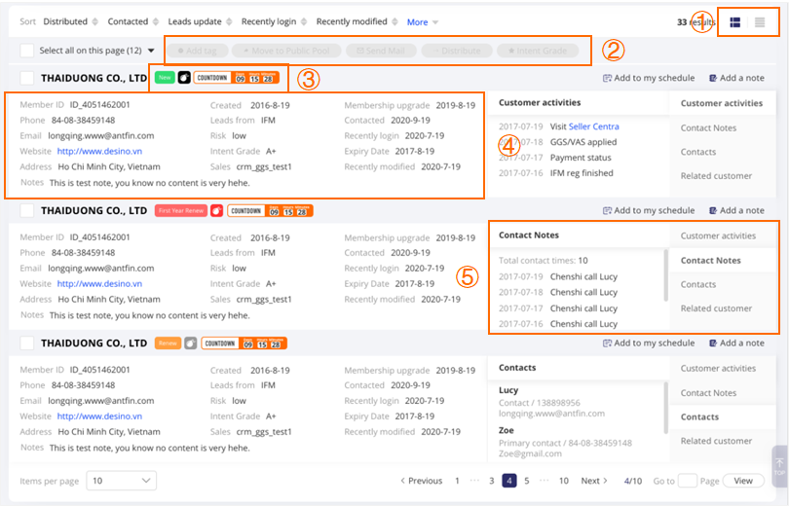Open Contacts tab in the First Year Renew card
The image size is (789, 506).
click(x=697, y=284)
